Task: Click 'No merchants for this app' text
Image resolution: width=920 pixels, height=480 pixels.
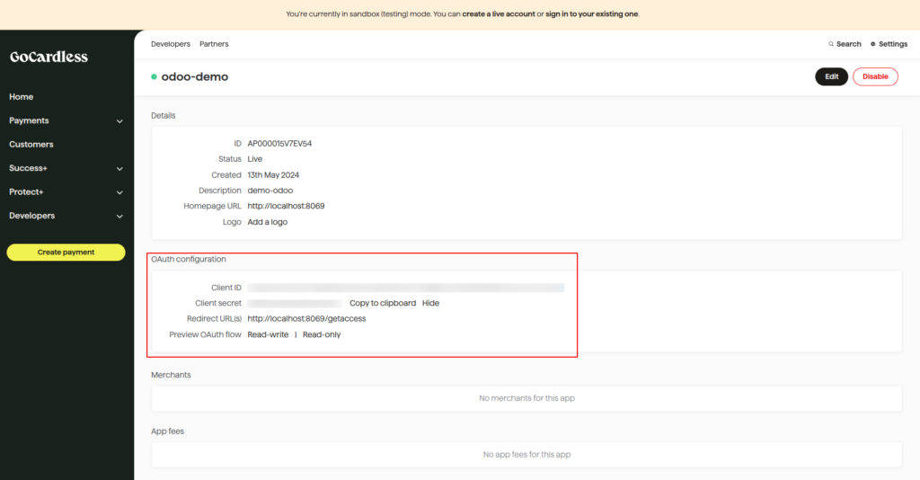Action: click(x=526, y=398)
